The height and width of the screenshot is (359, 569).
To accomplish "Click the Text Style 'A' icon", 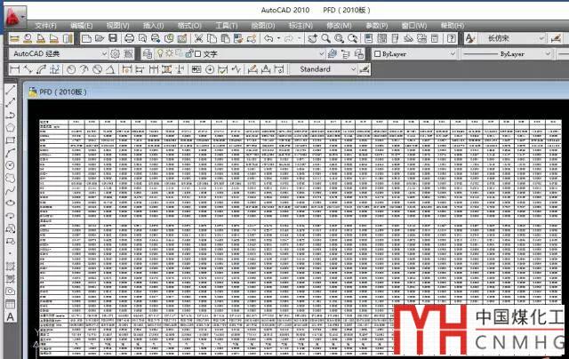I will click(x=470, y=38).
